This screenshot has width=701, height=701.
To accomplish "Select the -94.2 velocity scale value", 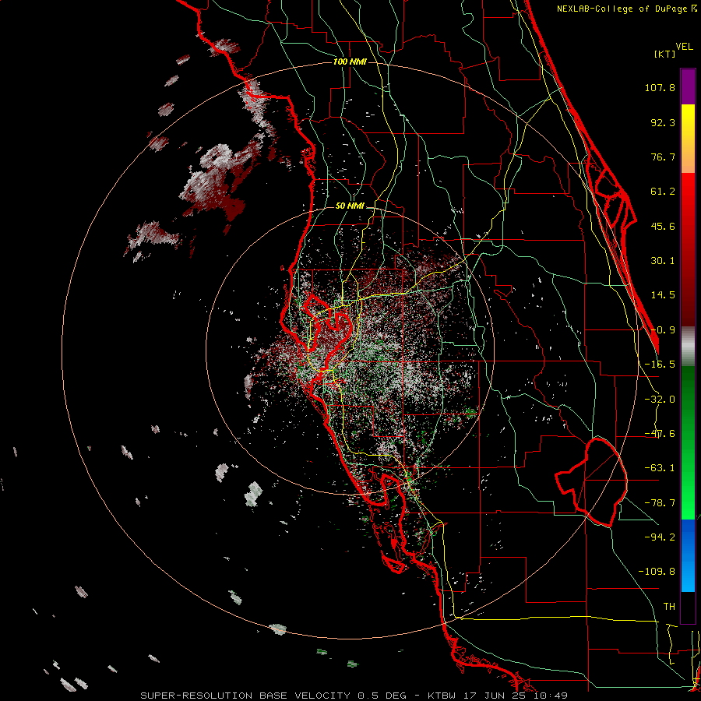I will tap(660, 537).
